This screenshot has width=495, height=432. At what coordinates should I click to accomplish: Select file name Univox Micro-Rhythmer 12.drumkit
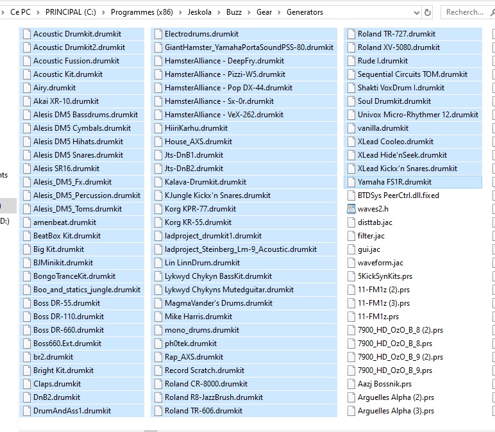click(x=418, y=115)
